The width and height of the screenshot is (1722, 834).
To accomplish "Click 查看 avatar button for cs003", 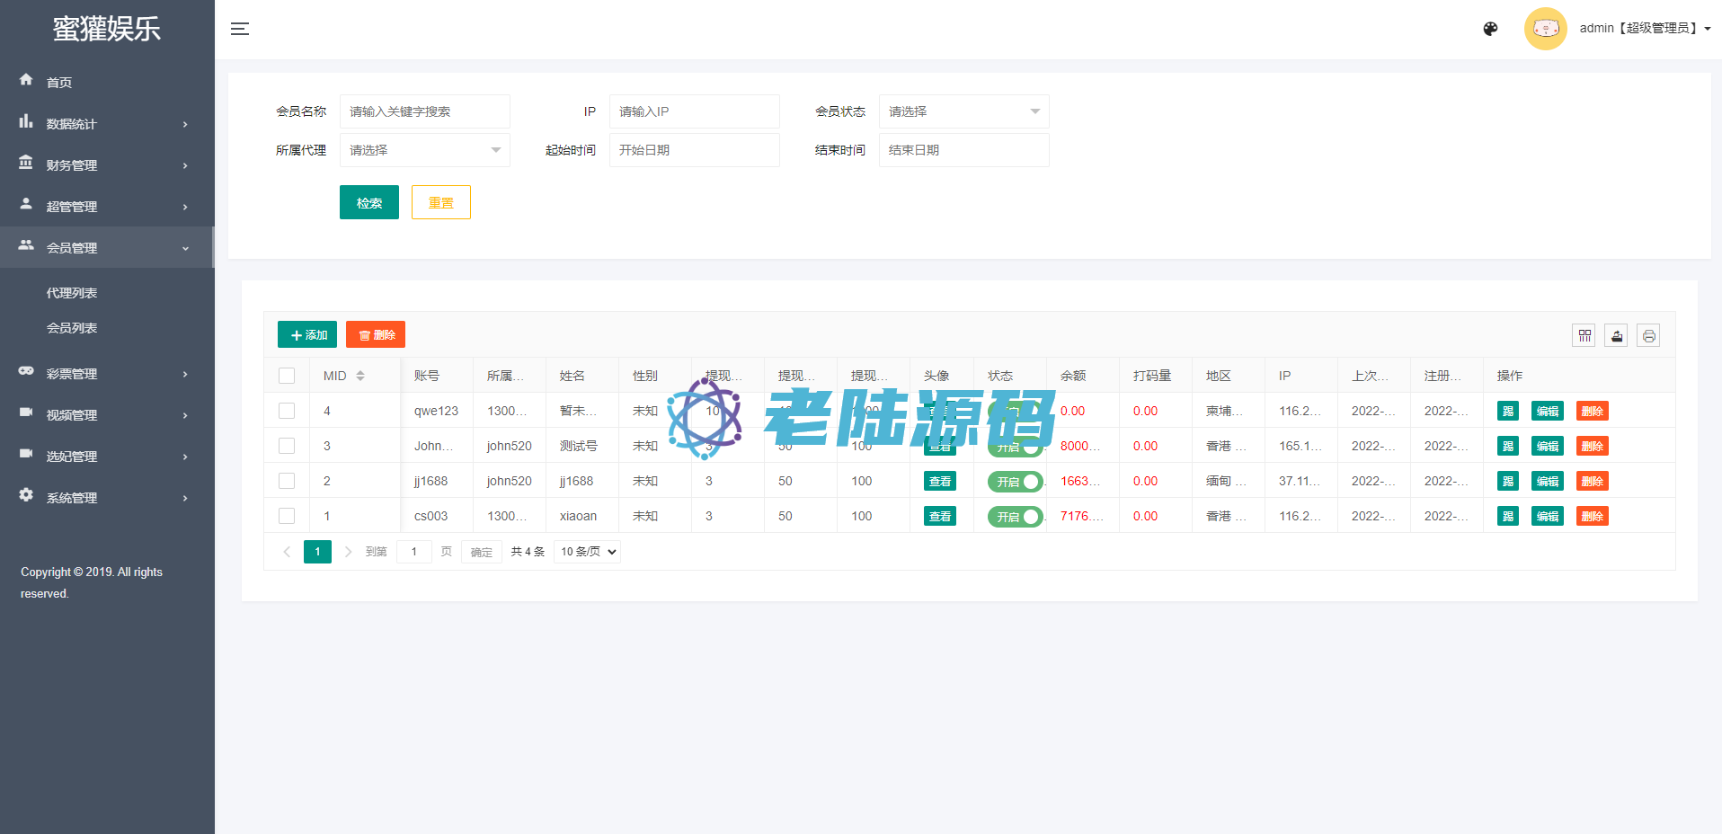I will tap(940, 516).
